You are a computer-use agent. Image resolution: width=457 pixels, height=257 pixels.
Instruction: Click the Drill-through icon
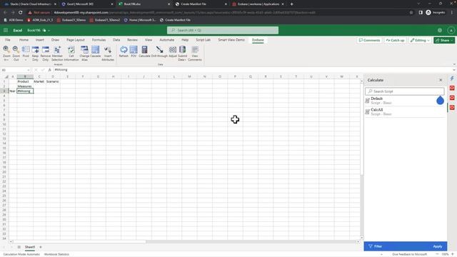tap(159, 51)
